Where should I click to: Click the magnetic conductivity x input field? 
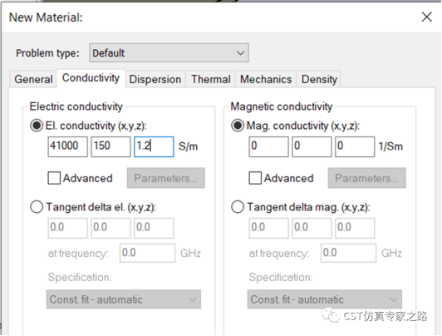(268, 146)
